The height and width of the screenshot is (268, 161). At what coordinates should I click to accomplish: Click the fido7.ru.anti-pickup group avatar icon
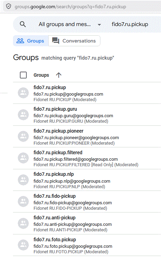[x=23, y=223]
